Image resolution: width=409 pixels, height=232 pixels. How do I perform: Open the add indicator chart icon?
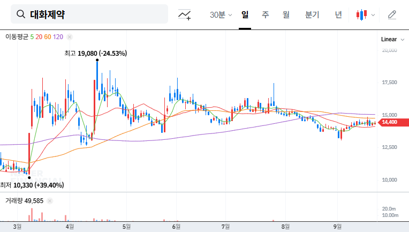(184, 14)
